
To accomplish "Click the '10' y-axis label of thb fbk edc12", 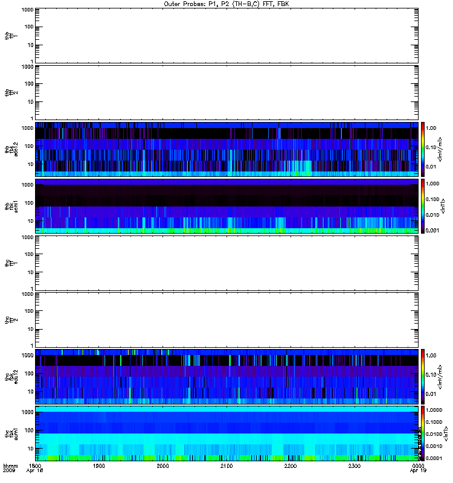I will tap(31, 164).
